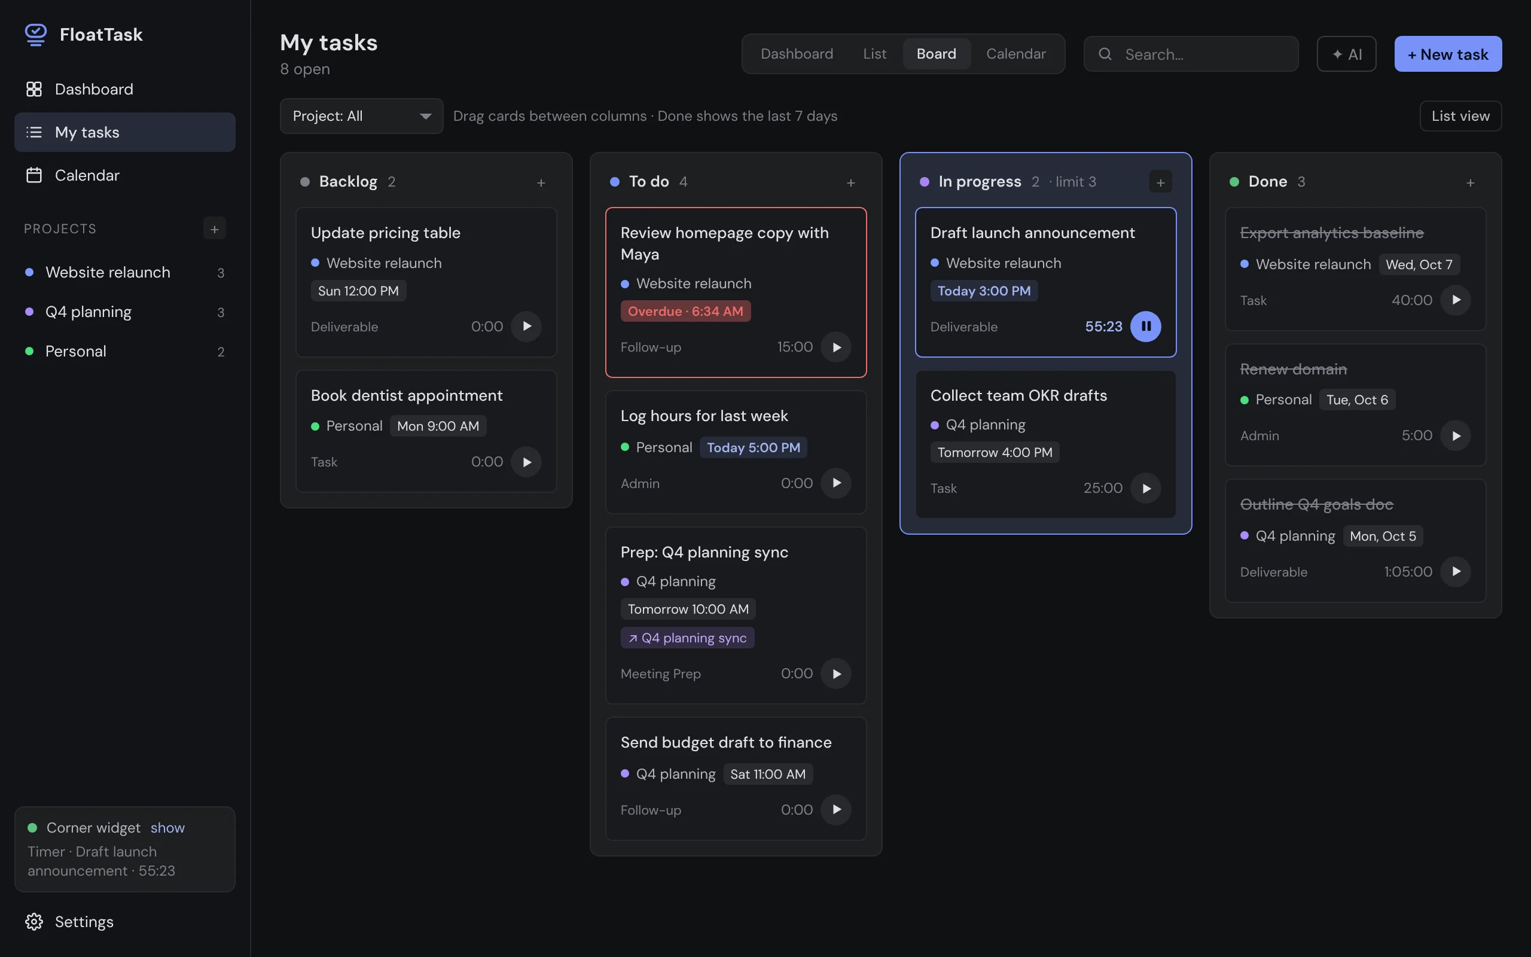
Task: Click the Today 5:00 PM due badge
Action: (x=753, y=447)
